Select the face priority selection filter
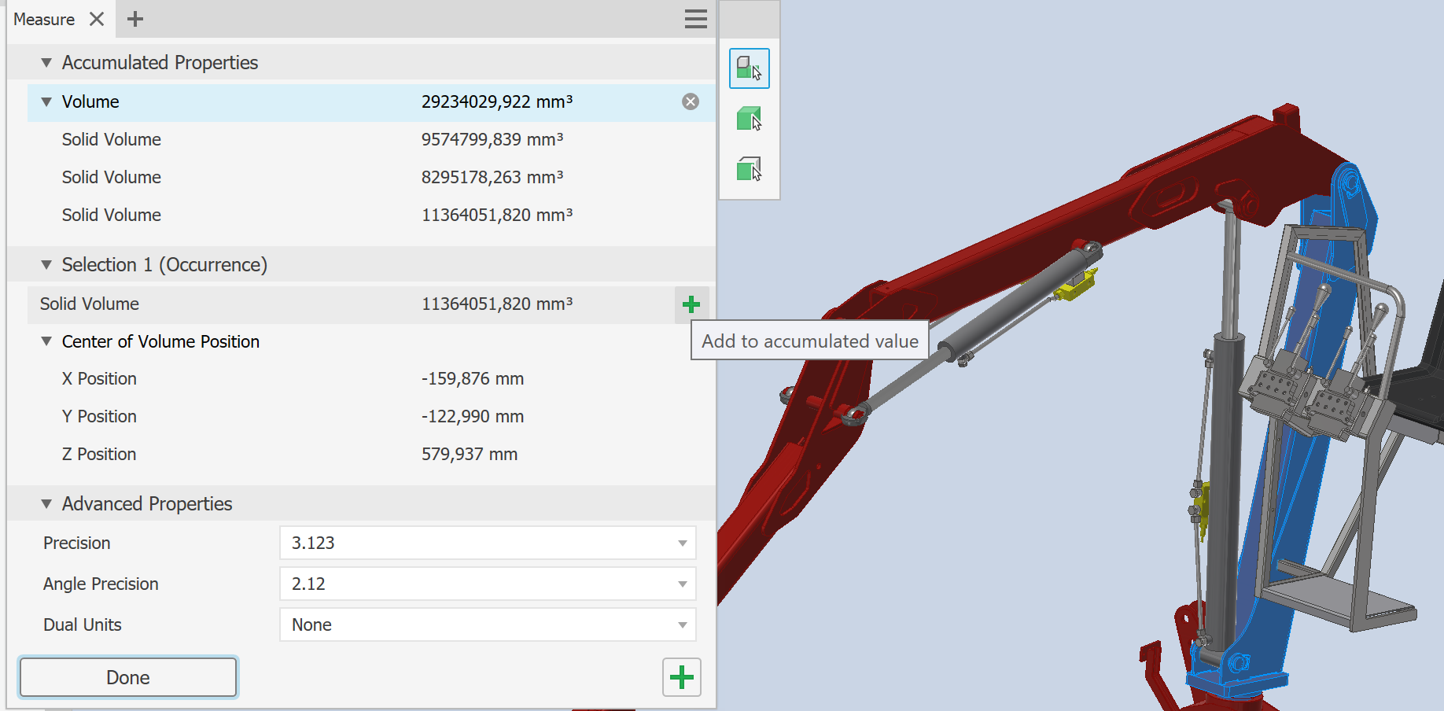The width and height of the screenshot is (1444, 711). [748, 169]
